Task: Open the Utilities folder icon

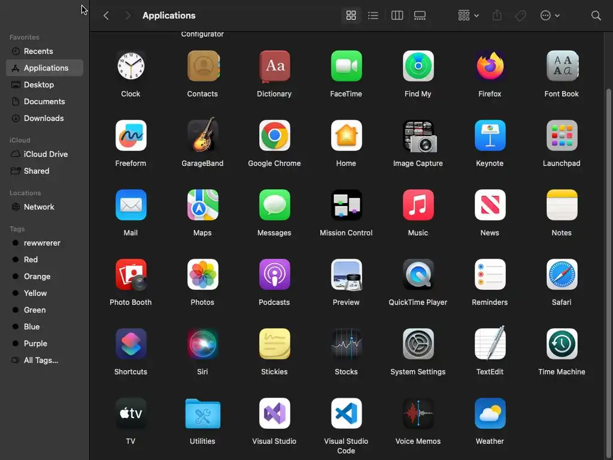Action: 202,413
